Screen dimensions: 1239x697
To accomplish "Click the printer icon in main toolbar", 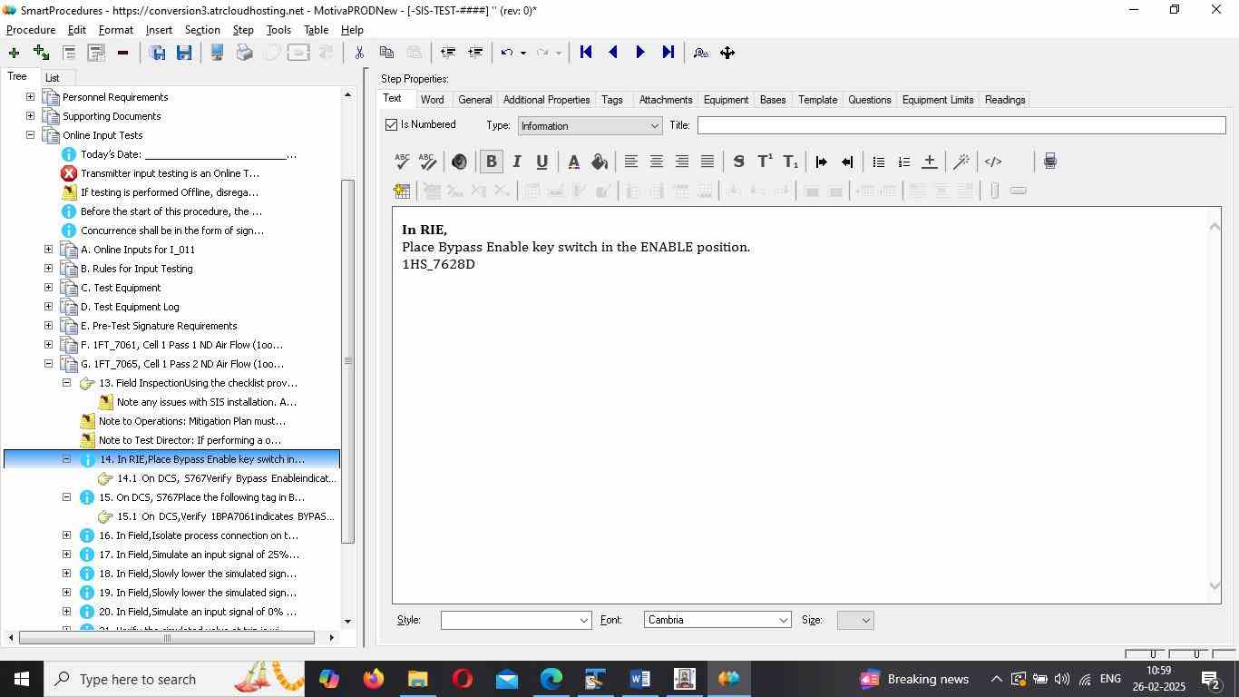I will 244,53.
